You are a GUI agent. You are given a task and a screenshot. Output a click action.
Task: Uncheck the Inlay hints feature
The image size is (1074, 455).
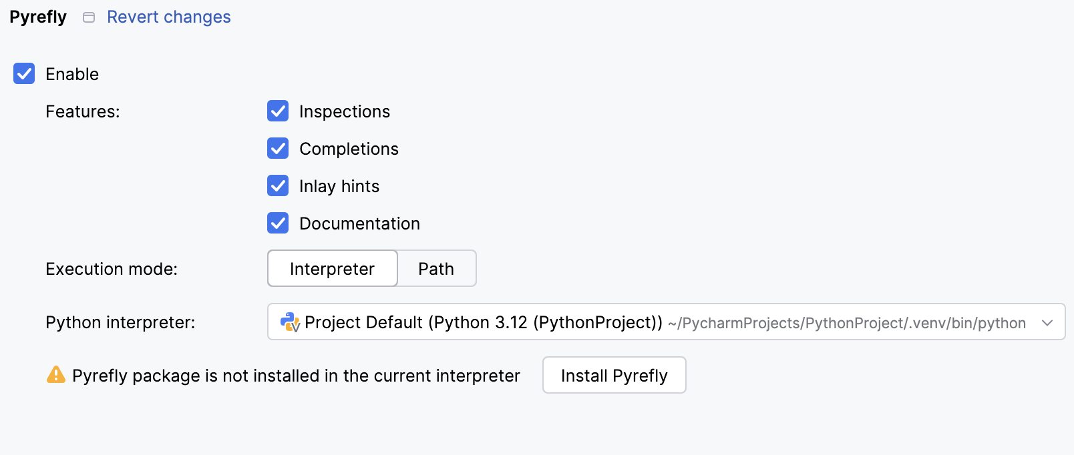[278, 185]
